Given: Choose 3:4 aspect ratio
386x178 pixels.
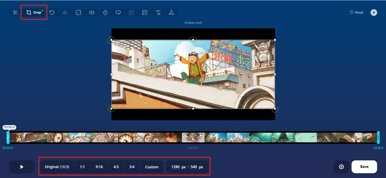Looking at the screenshot, I should [132, 167].
